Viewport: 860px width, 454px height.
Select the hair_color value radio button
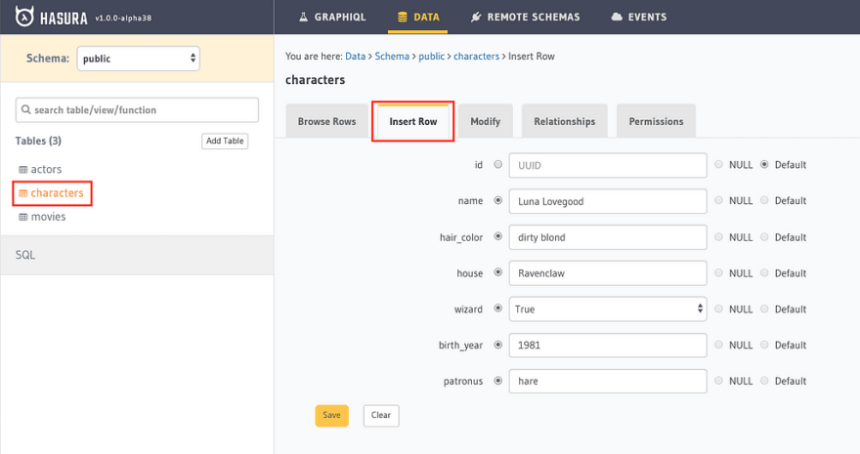click(498, 236)
